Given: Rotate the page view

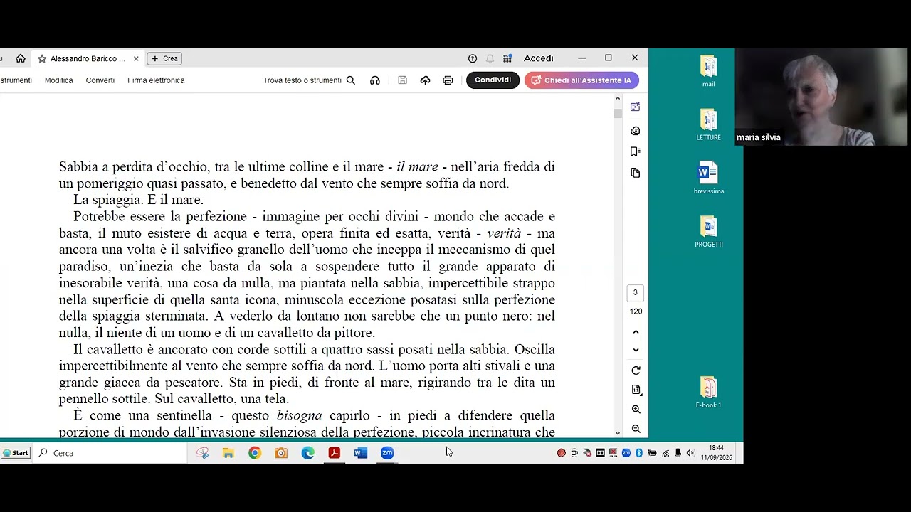Looking at the screenshot, I should point(636,370).
